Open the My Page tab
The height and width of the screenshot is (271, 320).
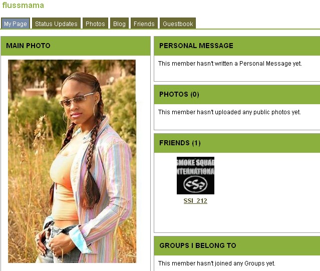click(16, 24)
